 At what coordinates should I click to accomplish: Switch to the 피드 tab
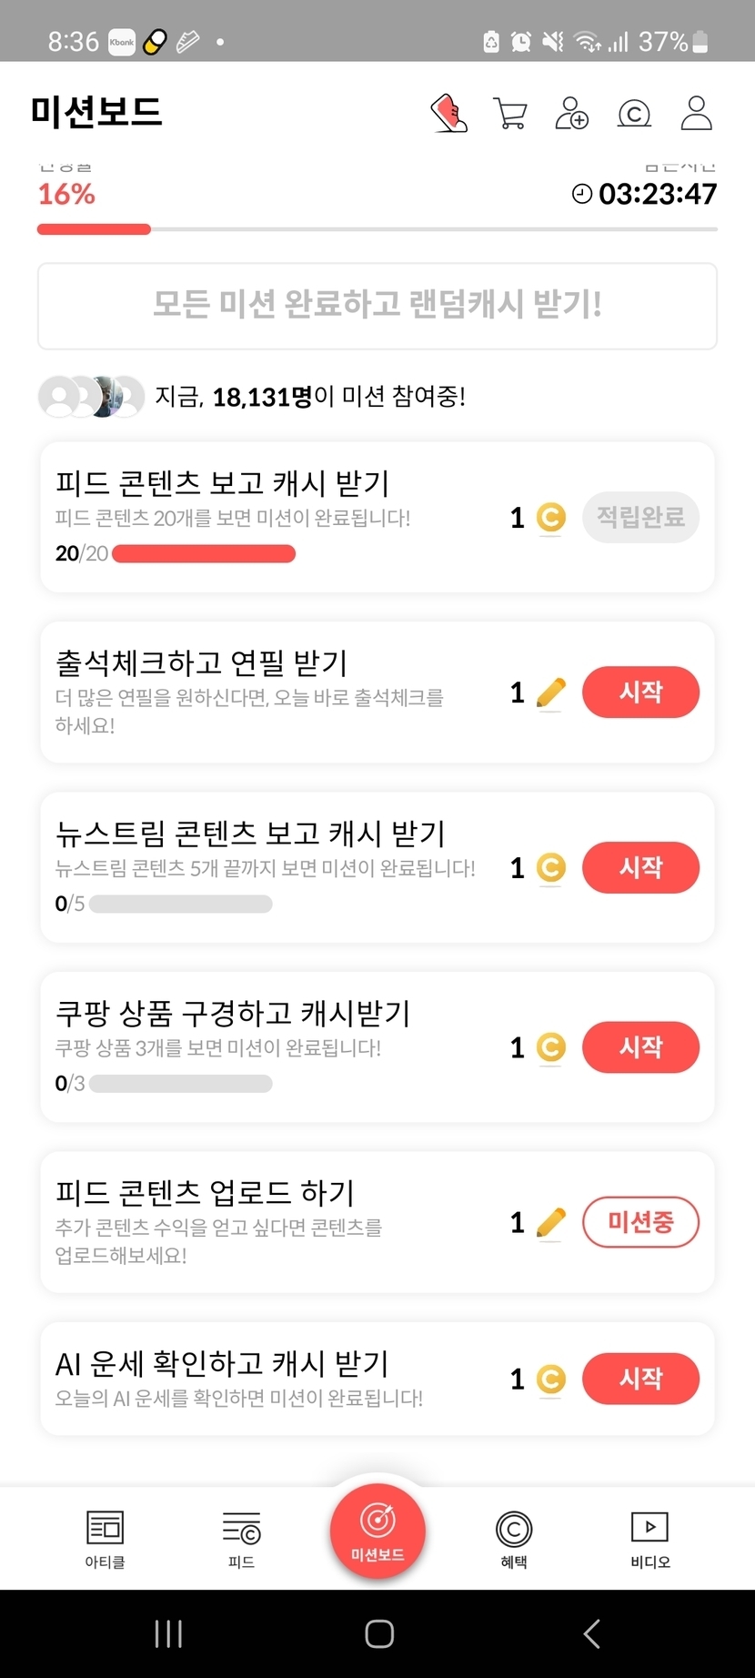pos(241,1539)
